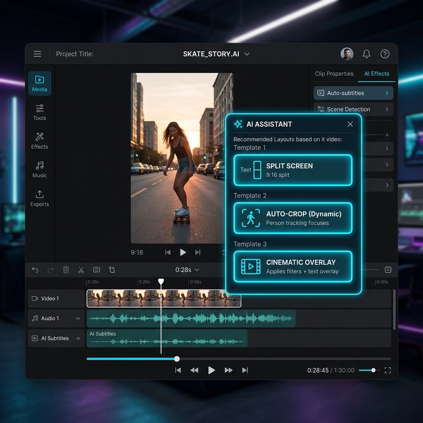
Task: Jump to end in bottom transport
Action: coord(245,370)
